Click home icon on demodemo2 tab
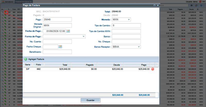206x107 pixels. 3,2
